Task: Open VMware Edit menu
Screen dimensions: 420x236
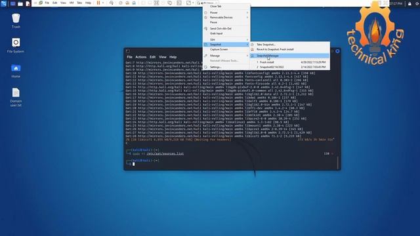Action: [54, 3]
